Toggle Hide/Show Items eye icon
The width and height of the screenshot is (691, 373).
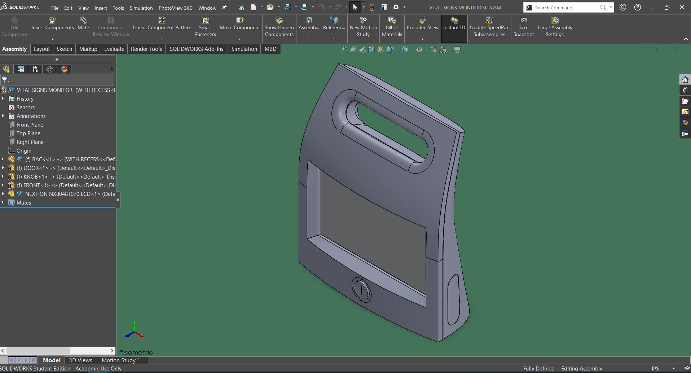point(419,49)
